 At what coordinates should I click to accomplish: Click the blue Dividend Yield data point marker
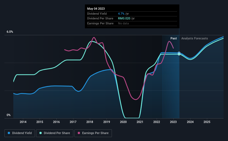tap(179, 53)
